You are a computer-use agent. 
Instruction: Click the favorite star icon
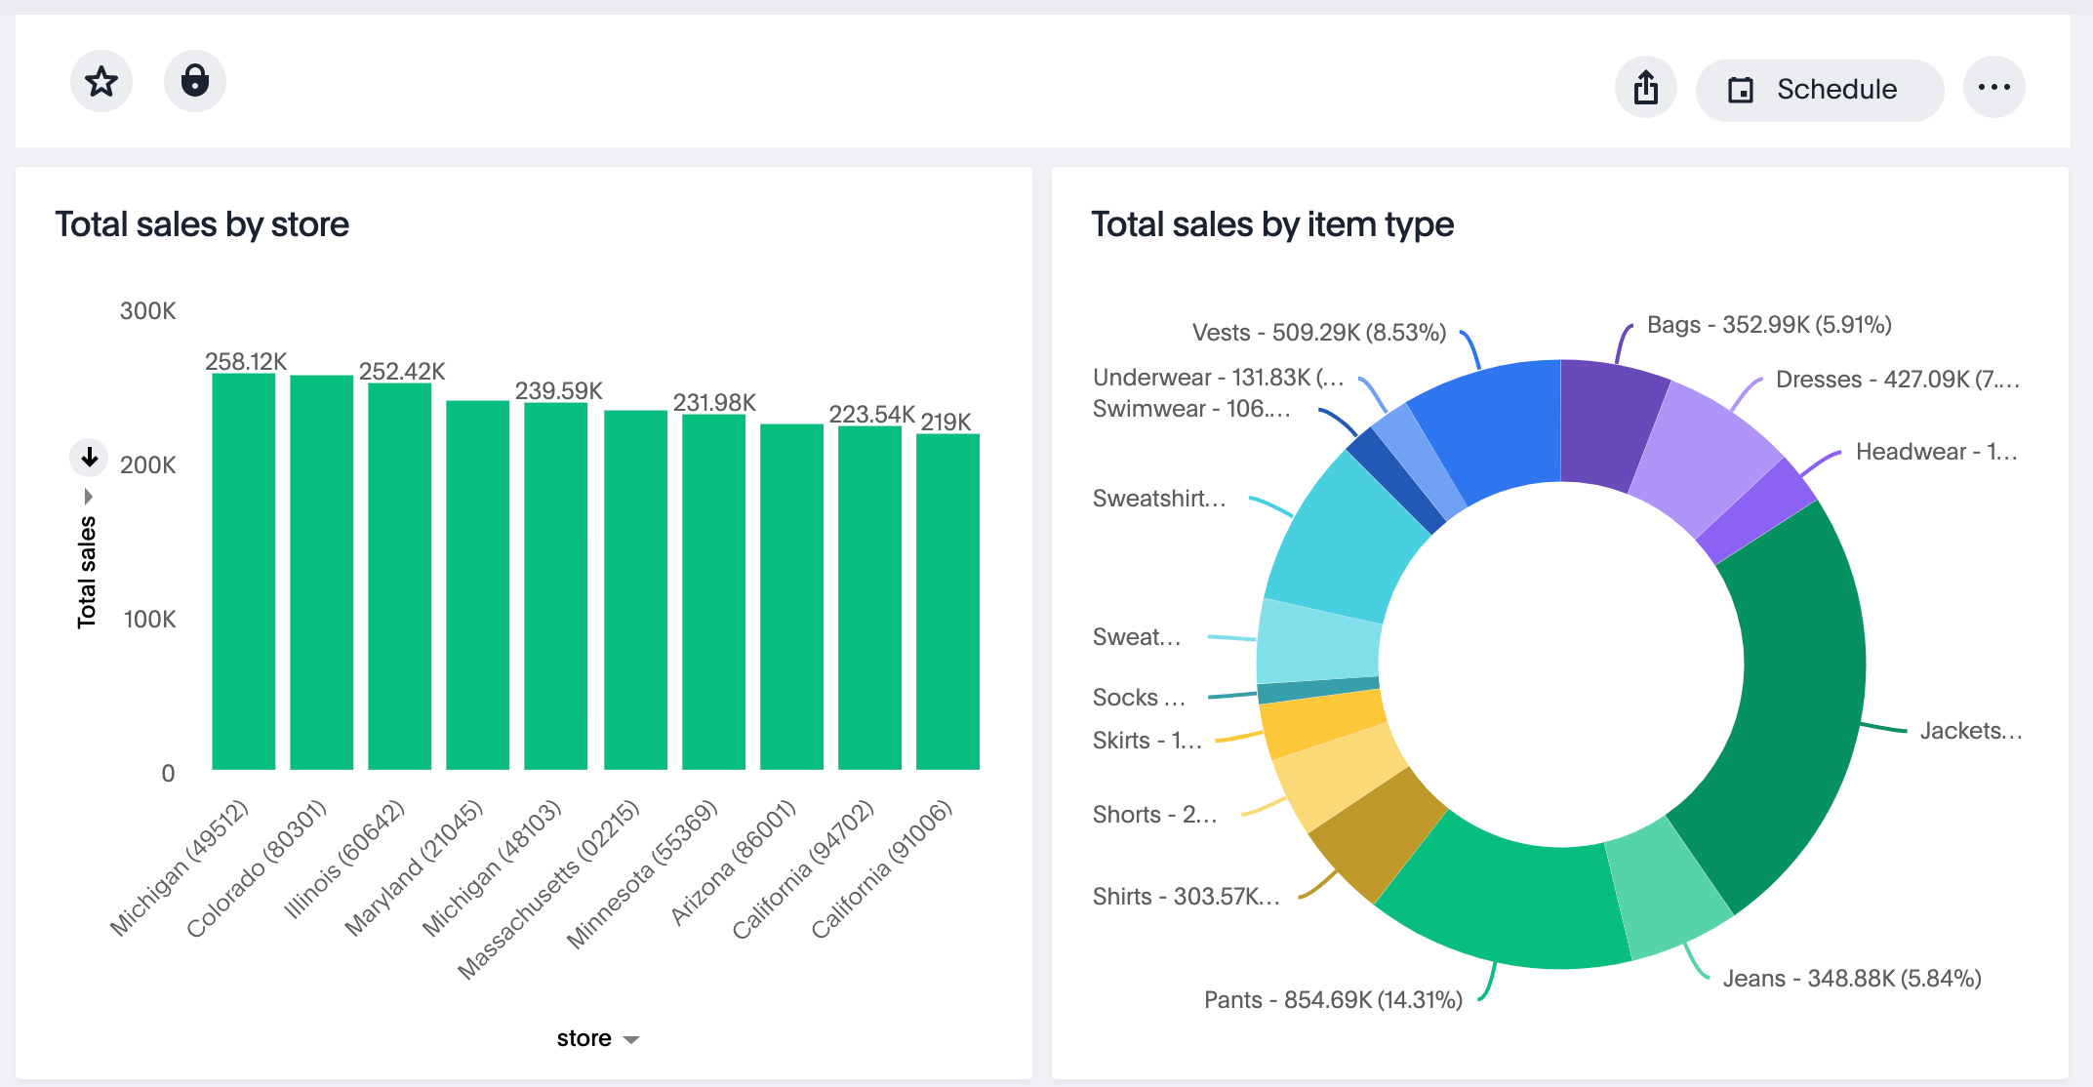click(x=101, y=82)
